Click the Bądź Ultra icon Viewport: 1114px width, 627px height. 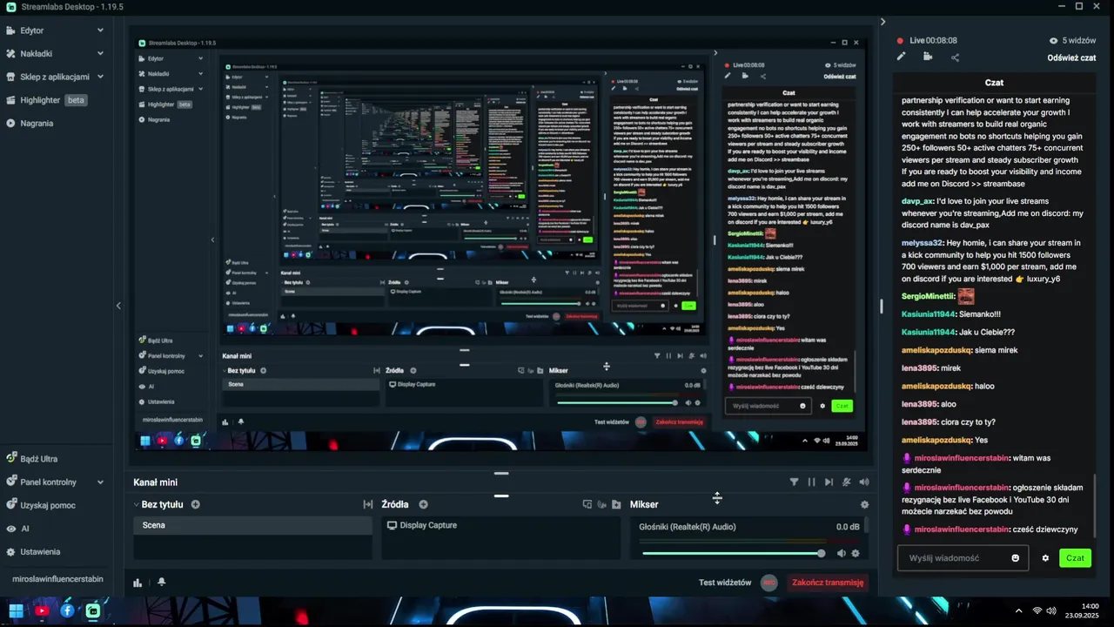pos(11,458)
